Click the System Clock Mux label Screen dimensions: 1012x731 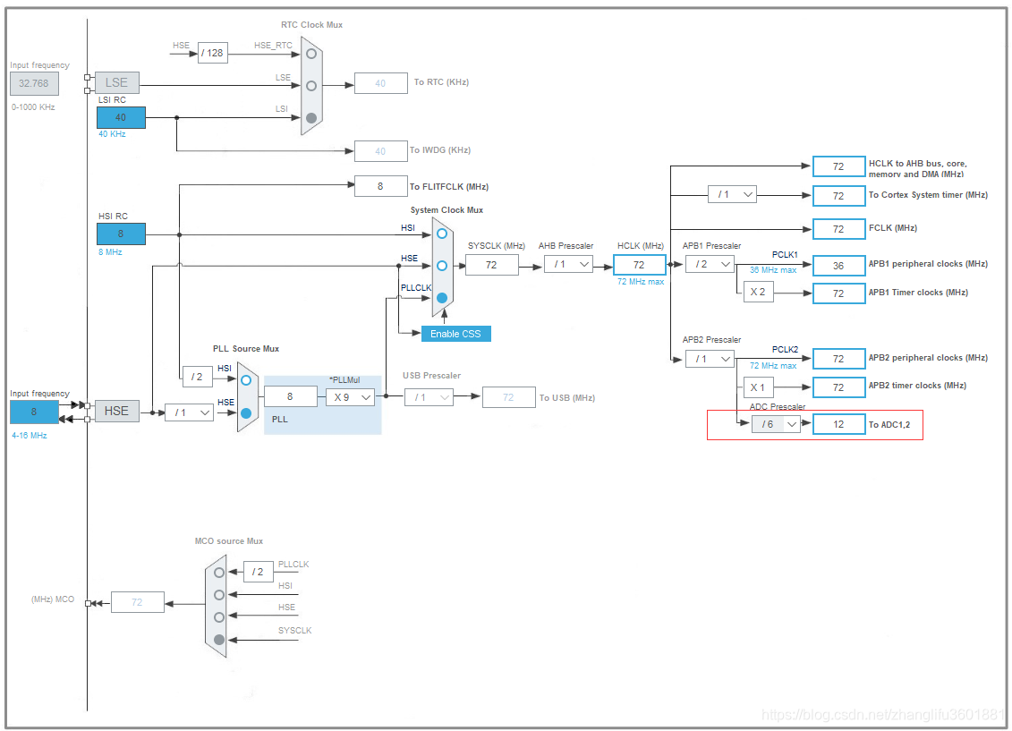click(x=446, y=209)
